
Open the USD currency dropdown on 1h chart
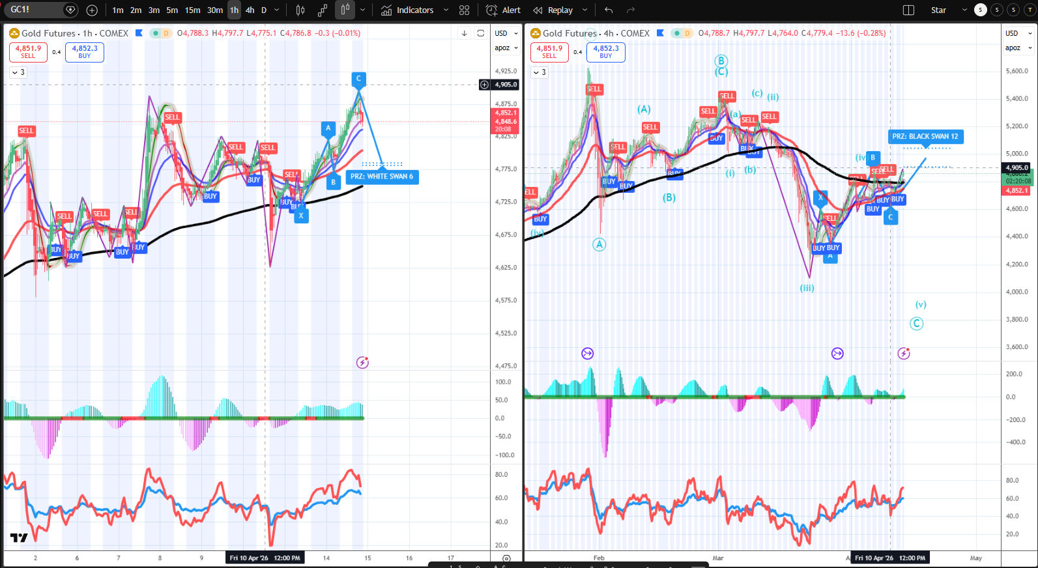tap(506, 33)
